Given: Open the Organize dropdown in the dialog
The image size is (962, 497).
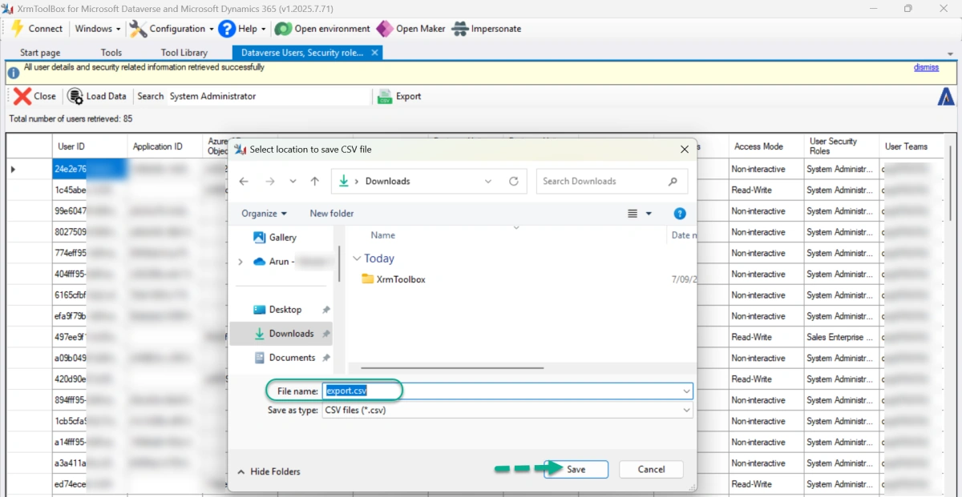Looking at the screenshot, I should (264, 214).
